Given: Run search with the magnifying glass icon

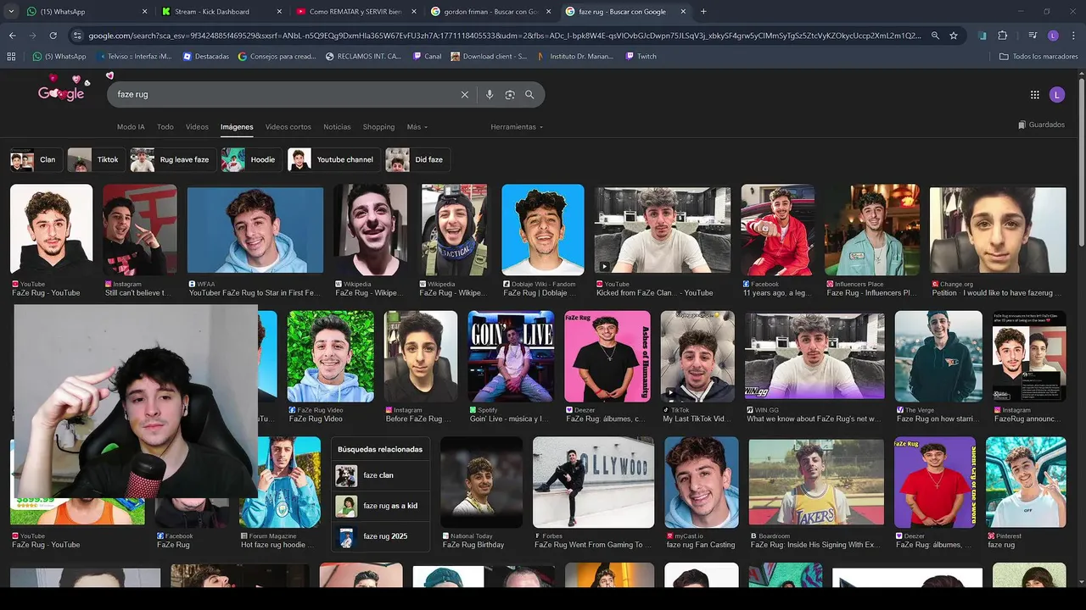Looking at the screenshot, I should [x=530, y=95].
